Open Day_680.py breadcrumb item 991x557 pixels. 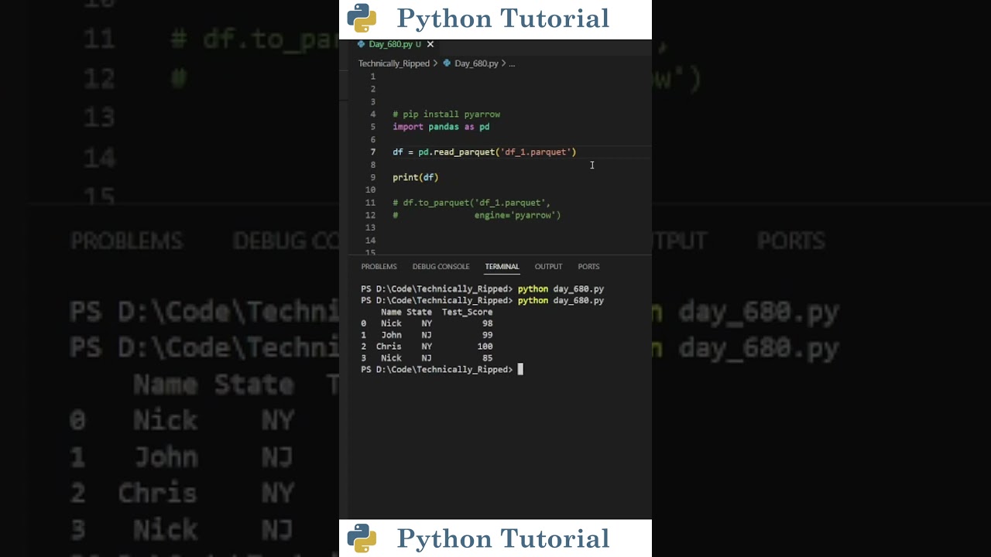[x=476, y=63]
